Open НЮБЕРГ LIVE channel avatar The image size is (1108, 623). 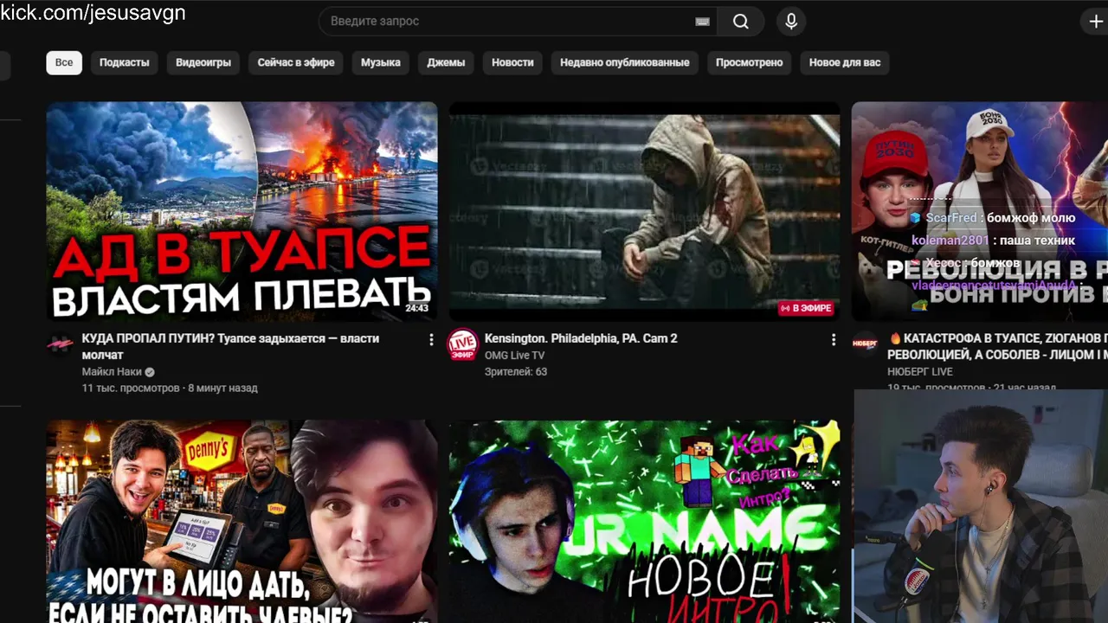(865, 344)
